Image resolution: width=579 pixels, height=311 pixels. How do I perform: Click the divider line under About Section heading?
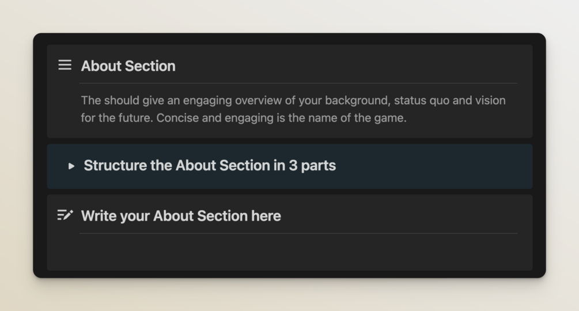298,84
